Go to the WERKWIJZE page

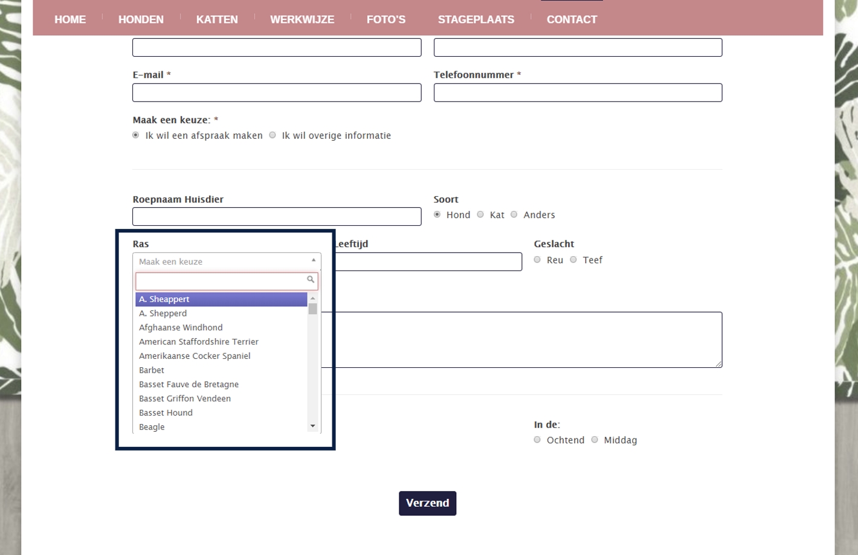[302, 19]
